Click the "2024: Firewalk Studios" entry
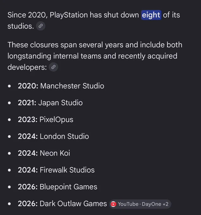This screenshot has height=215, width=201. [56, 170]
